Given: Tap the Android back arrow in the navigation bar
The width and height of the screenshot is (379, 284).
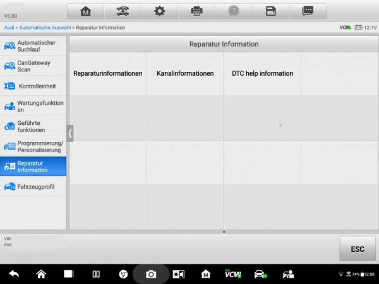Looking at the screenshot, I should tap(14, 274).
